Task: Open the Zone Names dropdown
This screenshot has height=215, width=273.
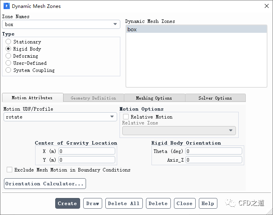Action: tap(61, 25)
